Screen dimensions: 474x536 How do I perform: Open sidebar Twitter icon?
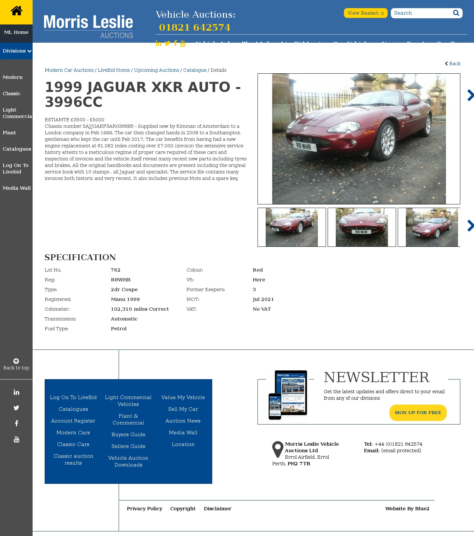point(16,408)
